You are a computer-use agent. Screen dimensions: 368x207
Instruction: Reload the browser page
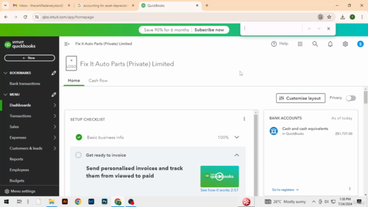coord(25,17)
